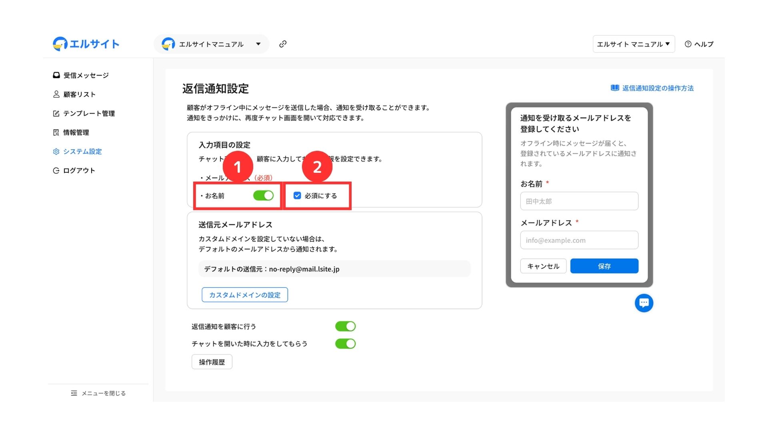Viewport: 768px width, 432px height.
Task: Click the link chain icon in header
Action: click(283, 44)
